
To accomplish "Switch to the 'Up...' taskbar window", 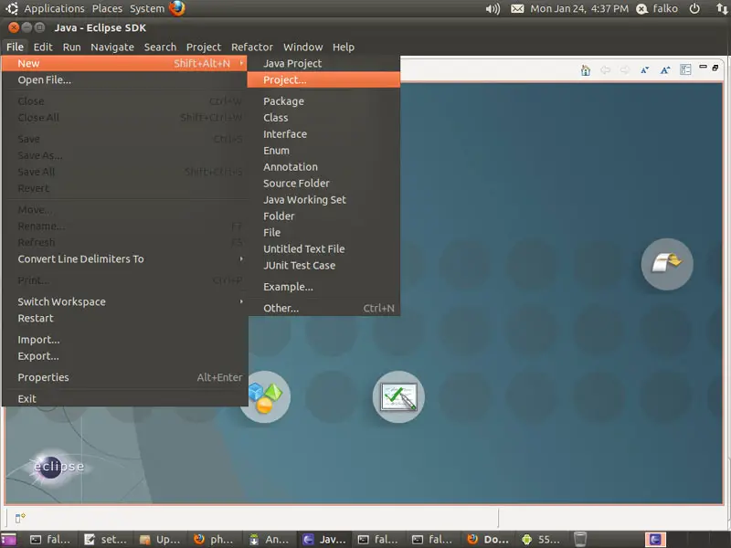I will tap(160, 540).
